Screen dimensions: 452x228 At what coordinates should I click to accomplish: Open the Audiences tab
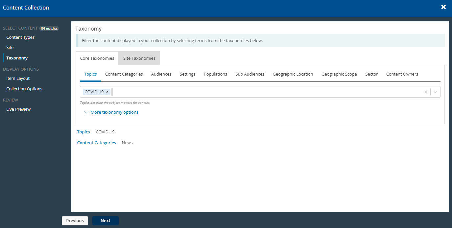161,74
